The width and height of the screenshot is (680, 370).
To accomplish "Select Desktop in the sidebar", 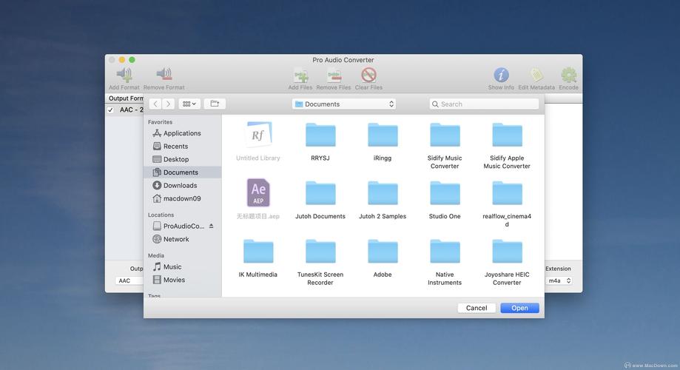I will pyautogui.click(x=182, y=159).
